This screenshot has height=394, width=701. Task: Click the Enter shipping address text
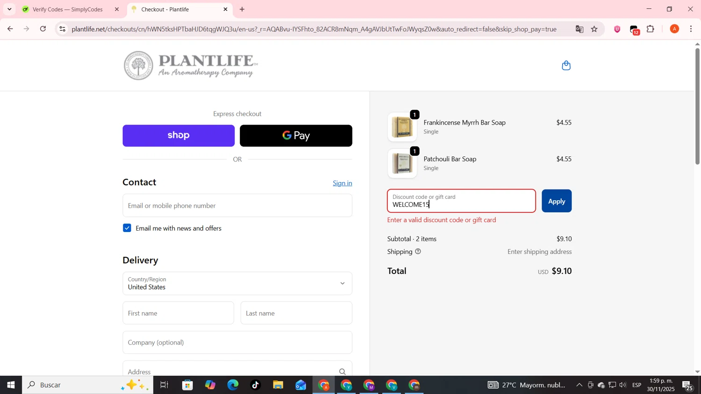tap(540, 252)
